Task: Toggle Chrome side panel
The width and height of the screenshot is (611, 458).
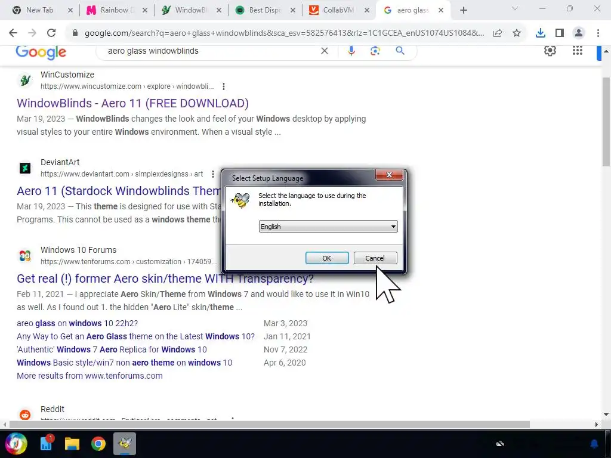Action: [560, 33]
